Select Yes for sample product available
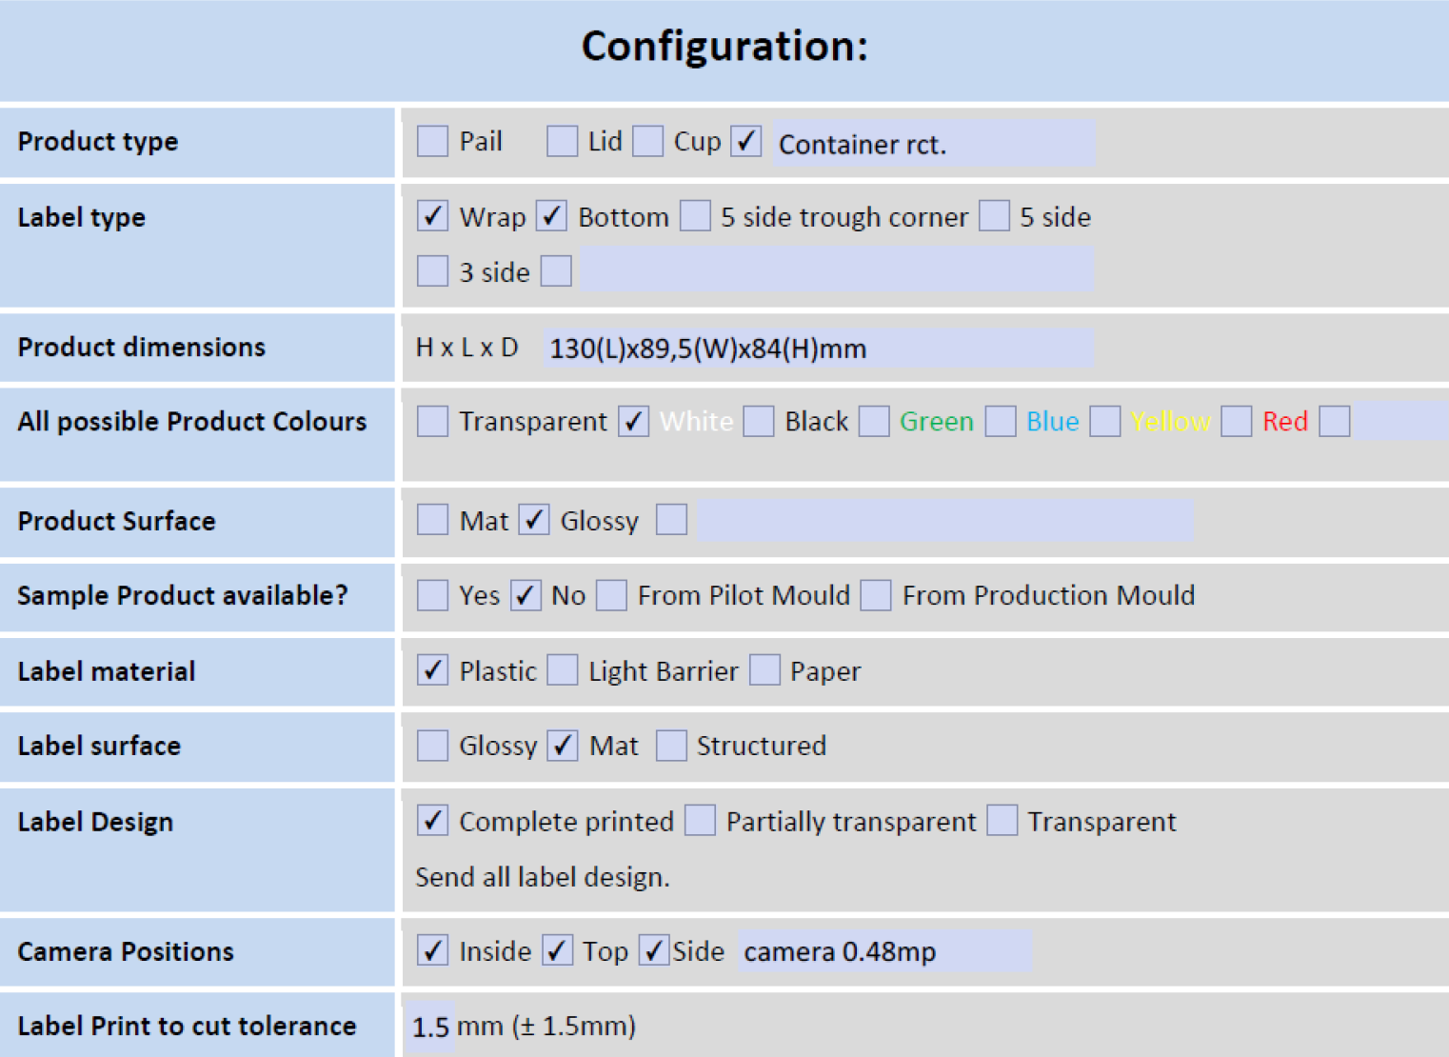Viewport: 1449px width, 1057px height. (432, 595)
